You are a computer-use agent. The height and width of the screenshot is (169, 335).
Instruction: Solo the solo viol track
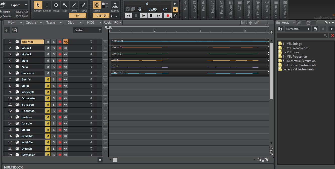54,42
